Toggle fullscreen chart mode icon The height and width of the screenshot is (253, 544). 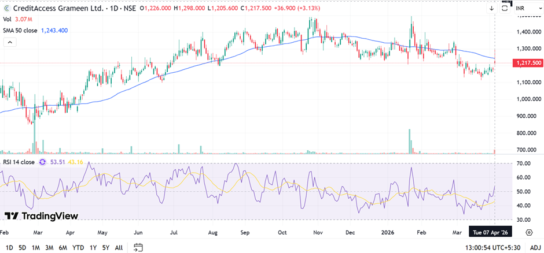(505, 9)
